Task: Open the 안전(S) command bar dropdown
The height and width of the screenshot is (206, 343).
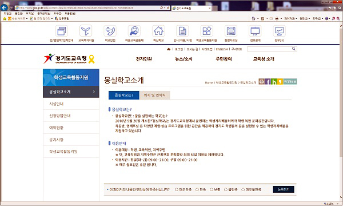Action: (305, 19)
